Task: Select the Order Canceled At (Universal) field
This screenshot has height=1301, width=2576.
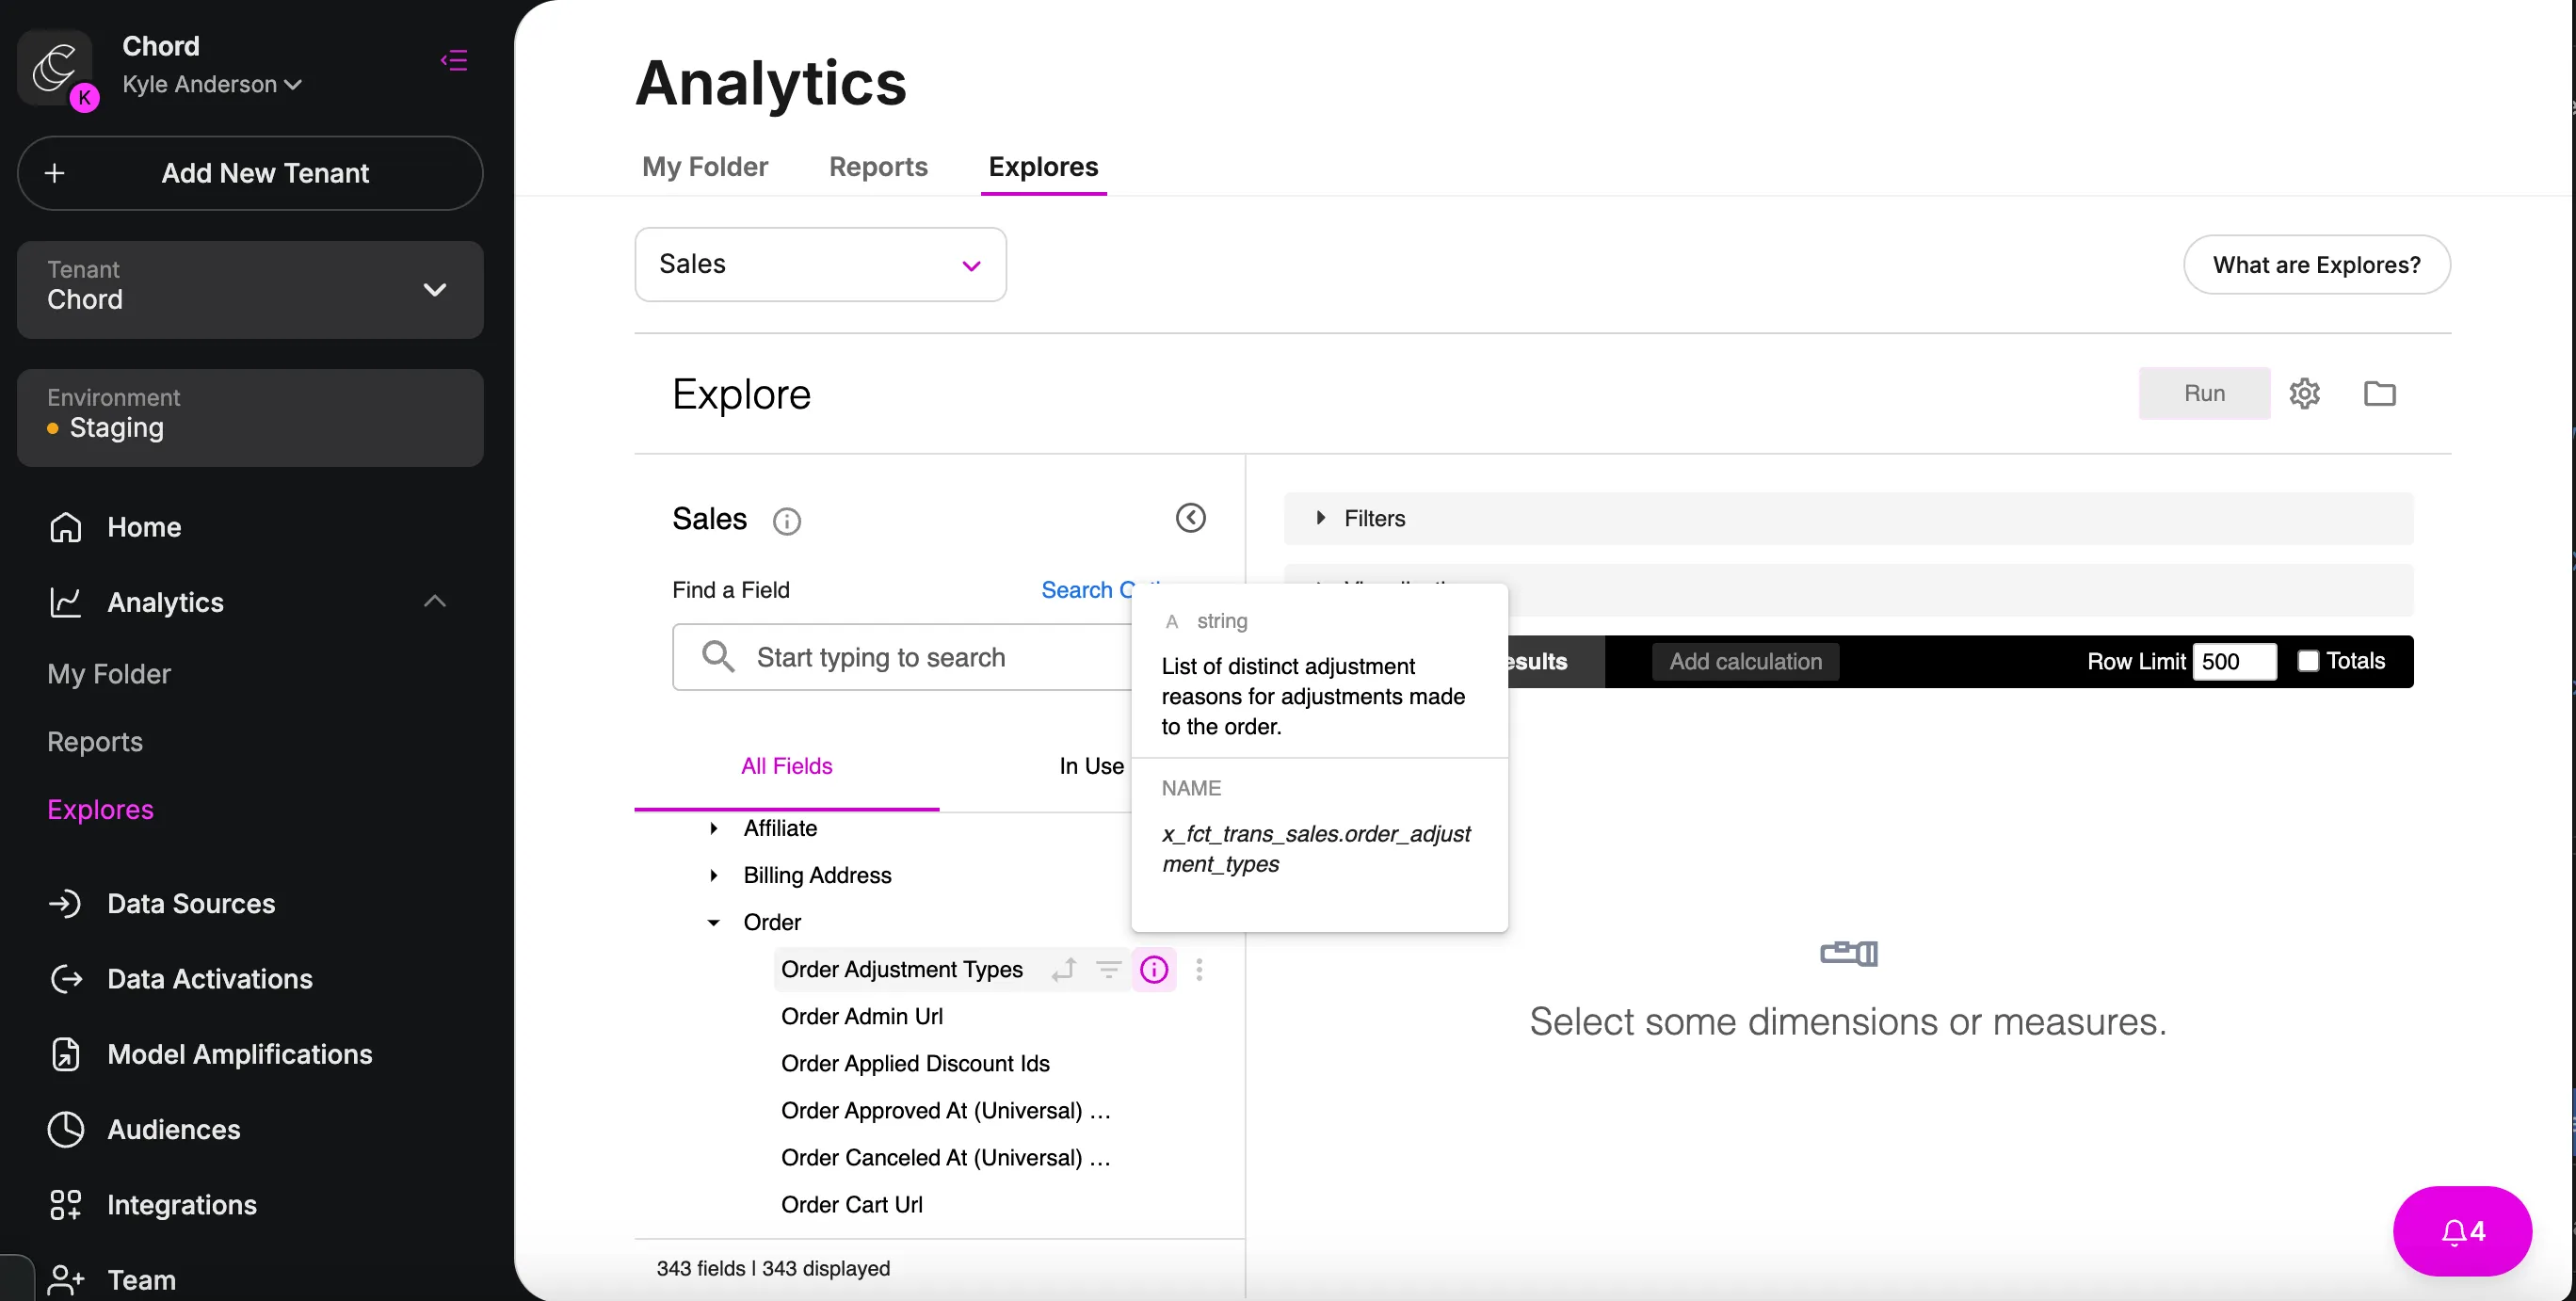Action: [946, 1157]
